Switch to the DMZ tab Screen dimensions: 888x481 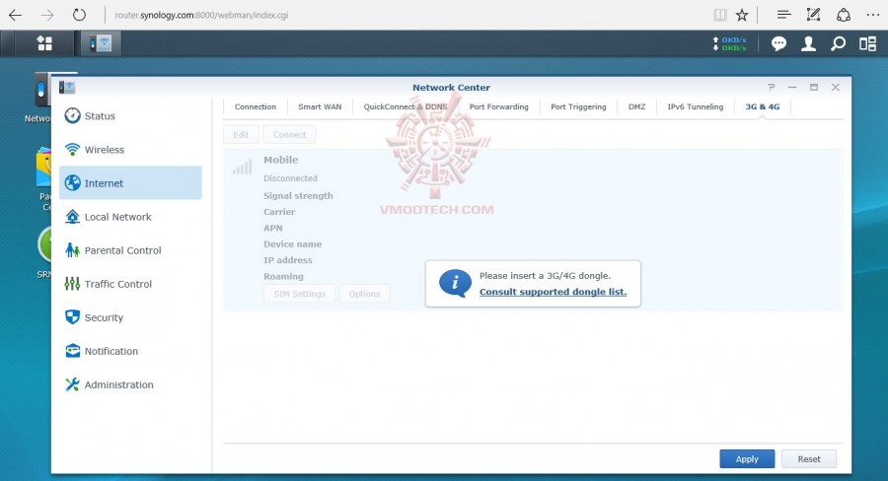[x=636, y=106]
